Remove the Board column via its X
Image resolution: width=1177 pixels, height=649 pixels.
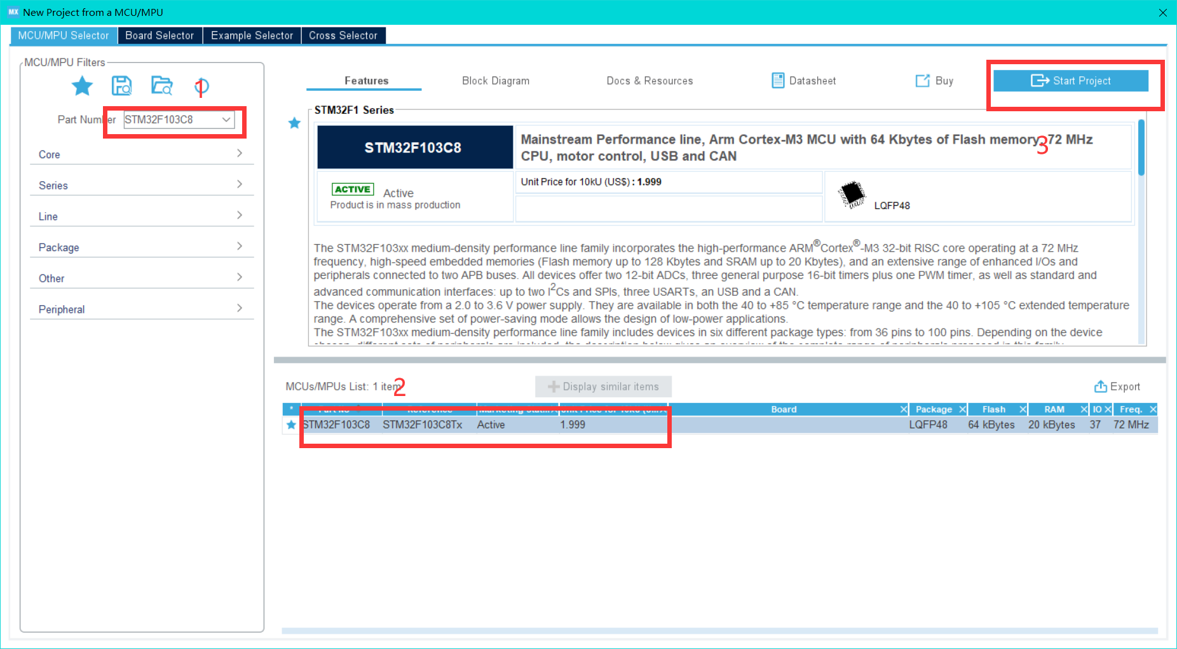click(904, 409)
